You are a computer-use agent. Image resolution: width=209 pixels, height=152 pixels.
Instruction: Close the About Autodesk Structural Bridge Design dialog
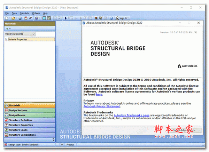(199, 23)
